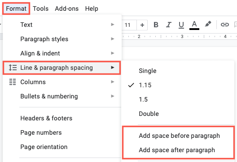Set line spacing to Single

[x=178, y=71]
